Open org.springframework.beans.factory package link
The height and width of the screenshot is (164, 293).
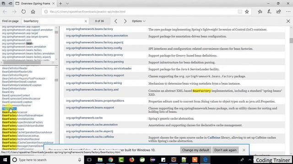(x=89, y=29)
